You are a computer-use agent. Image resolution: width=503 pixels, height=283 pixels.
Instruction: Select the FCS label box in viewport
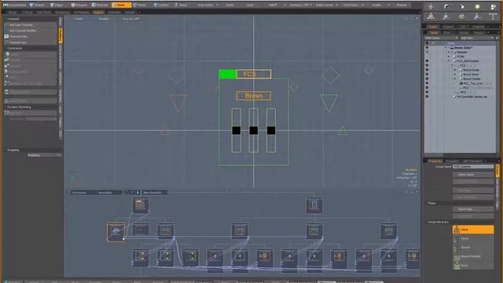(x=254, y=74)
